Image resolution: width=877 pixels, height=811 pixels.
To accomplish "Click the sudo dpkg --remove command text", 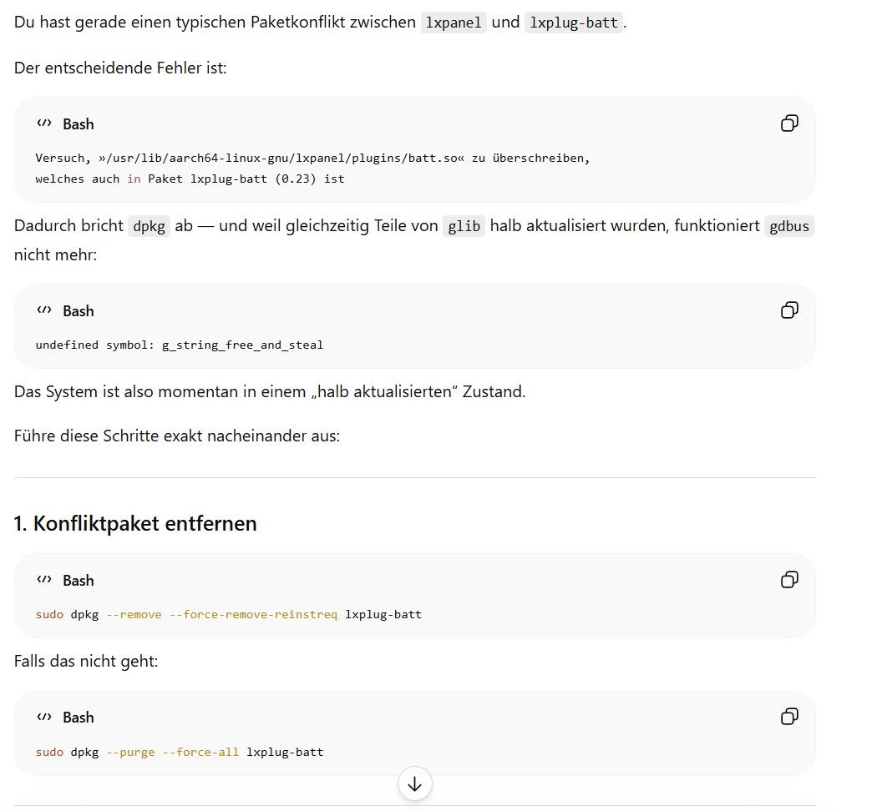I will point(228,614).
